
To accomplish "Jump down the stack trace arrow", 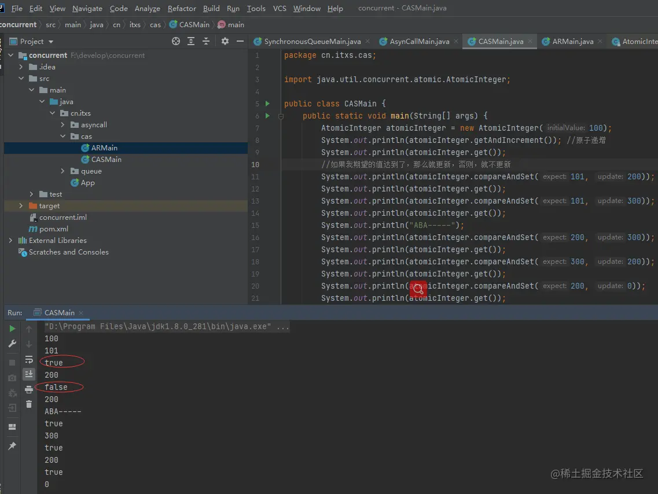I will click(29, 344).
